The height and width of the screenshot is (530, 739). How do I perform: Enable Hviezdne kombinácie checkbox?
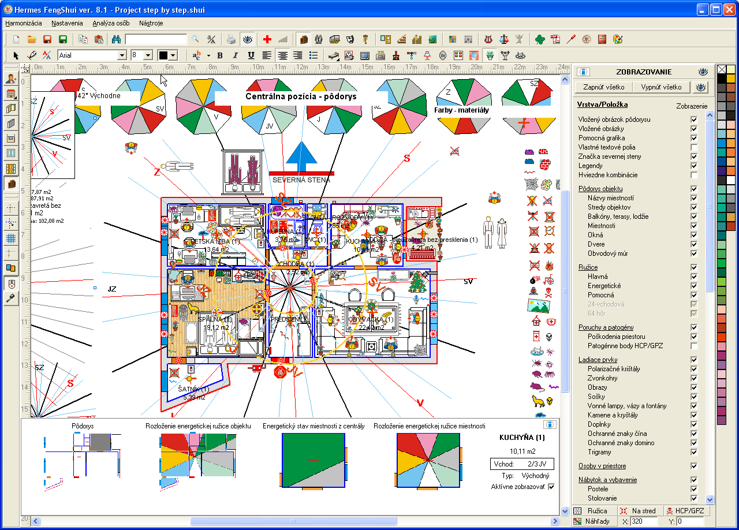pos(694,175)
